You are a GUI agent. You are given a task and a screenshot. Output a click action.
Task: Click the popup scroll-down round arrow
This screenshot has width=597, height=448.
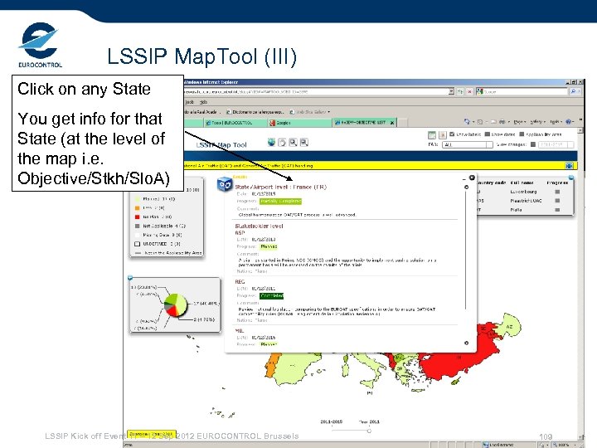click(x=466, y=343)
